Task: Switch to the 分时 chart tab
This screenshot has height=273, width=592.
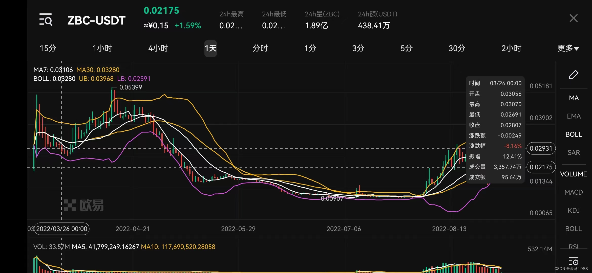Action: pos(260,48)
